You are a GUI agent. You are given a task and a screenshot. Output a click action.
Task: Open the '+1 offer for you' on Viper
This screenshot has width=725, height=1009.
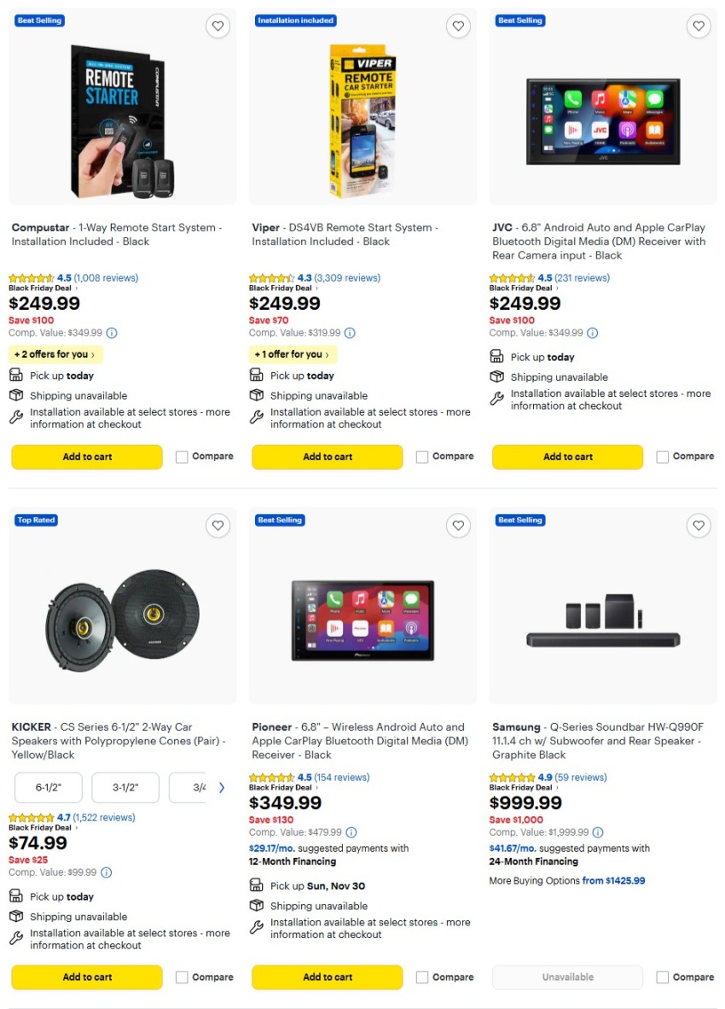(290, 353)
